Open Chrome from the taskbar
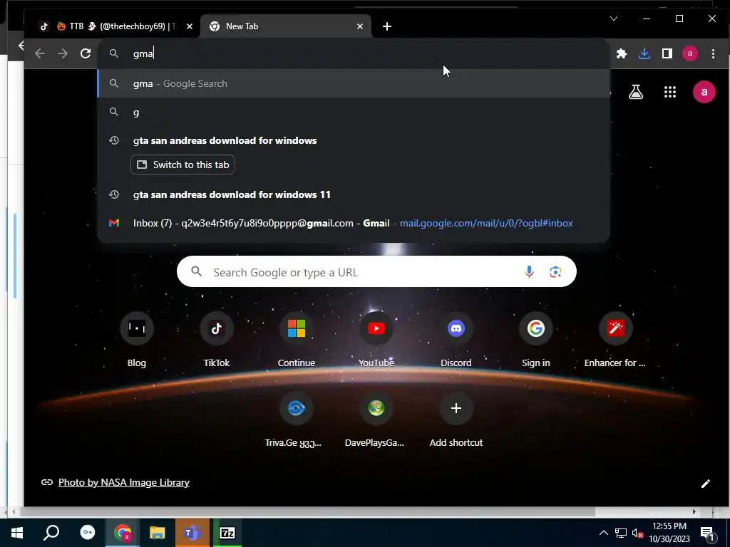Viewport: 730px width, 547px height. click(x=123, y=533)
